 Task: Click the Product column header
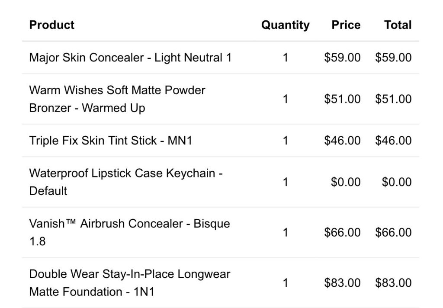click(52, 25)
